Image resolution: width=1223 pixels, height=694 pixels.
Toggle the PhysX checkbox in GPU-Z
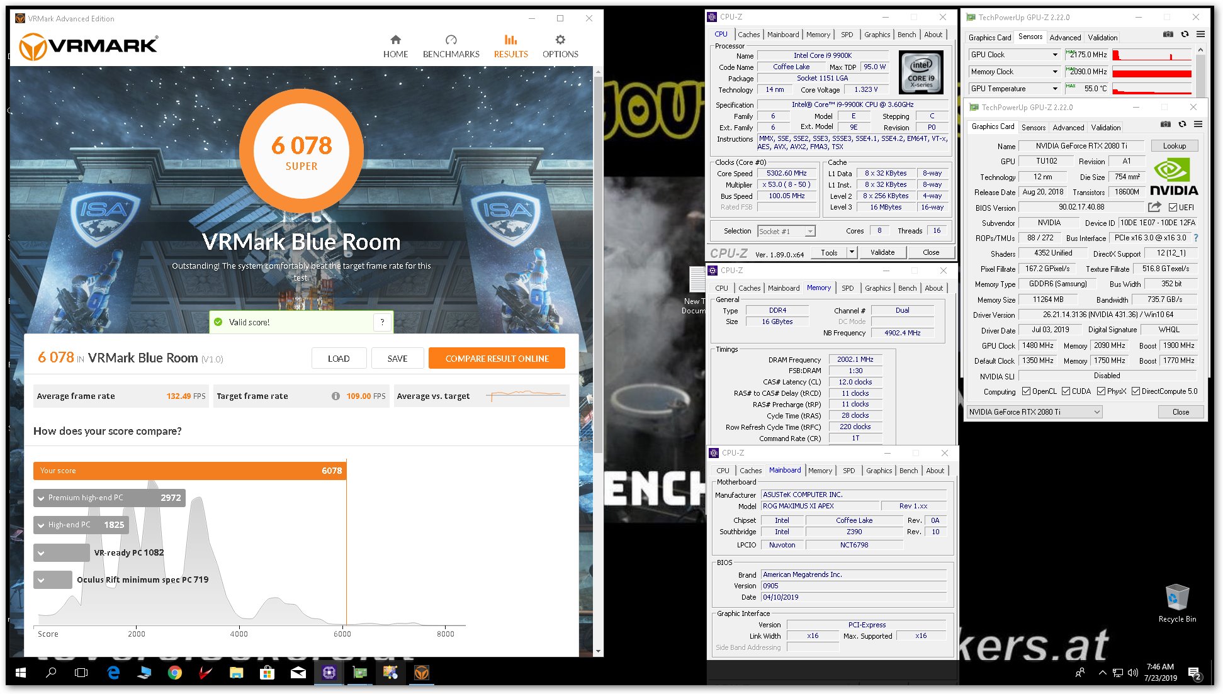point(1101,391)
